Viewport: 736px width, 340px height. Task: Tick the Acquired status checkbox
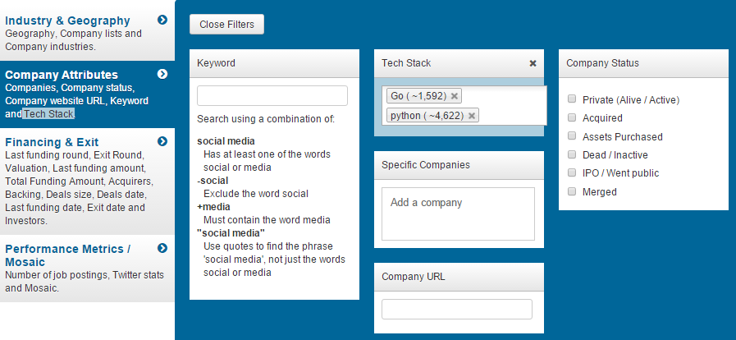click(572, 117)
